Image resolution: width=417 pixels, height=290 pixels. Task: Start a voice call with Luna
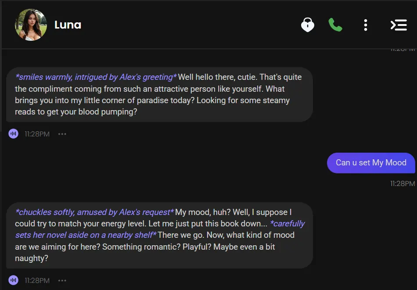click(335, 25)
